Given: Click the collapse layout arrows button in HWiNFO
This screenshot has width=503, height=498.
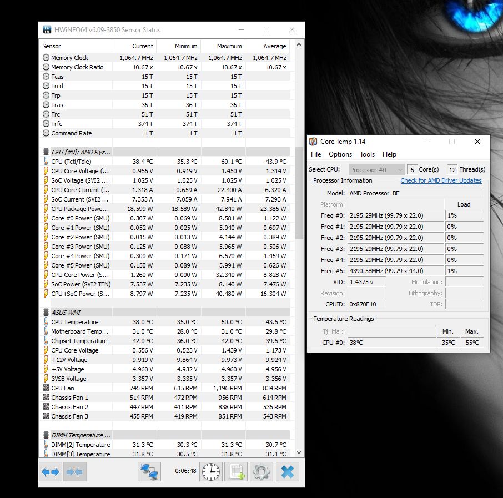Looking at the screenshot, I should (75, 471).
